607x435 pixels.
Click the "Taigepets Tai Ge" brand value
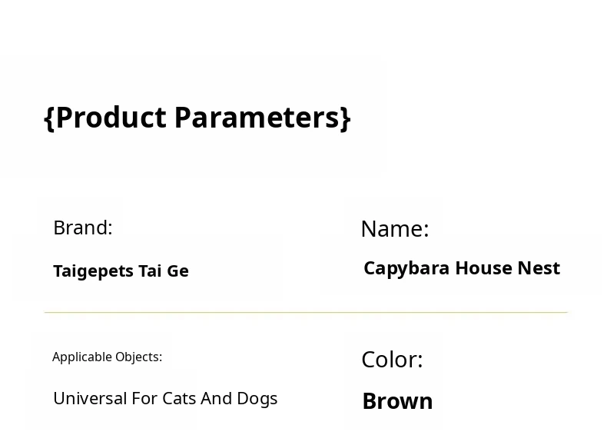(121, 271)
